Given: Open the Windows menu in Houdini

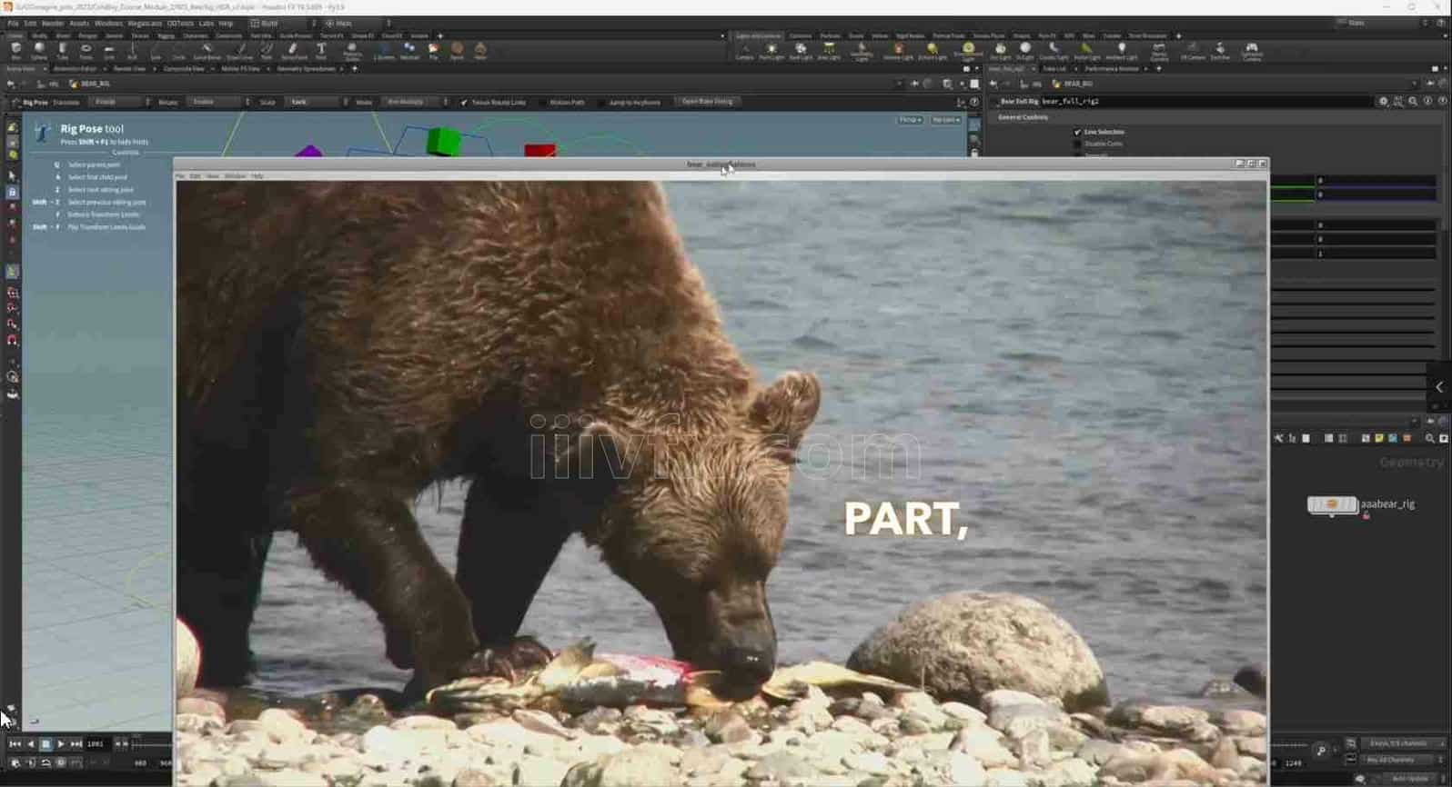Looking at the screenshot, I should (x=108, y=23).
